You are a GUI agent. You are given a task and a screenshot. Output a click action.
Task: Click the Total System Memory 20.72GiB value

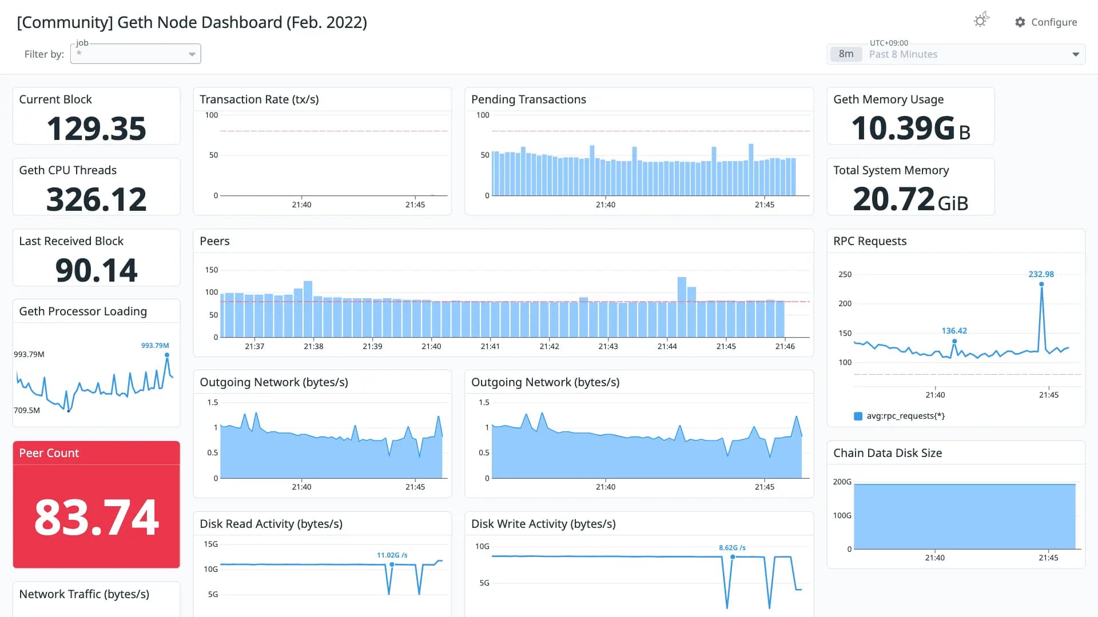(911, 199)
